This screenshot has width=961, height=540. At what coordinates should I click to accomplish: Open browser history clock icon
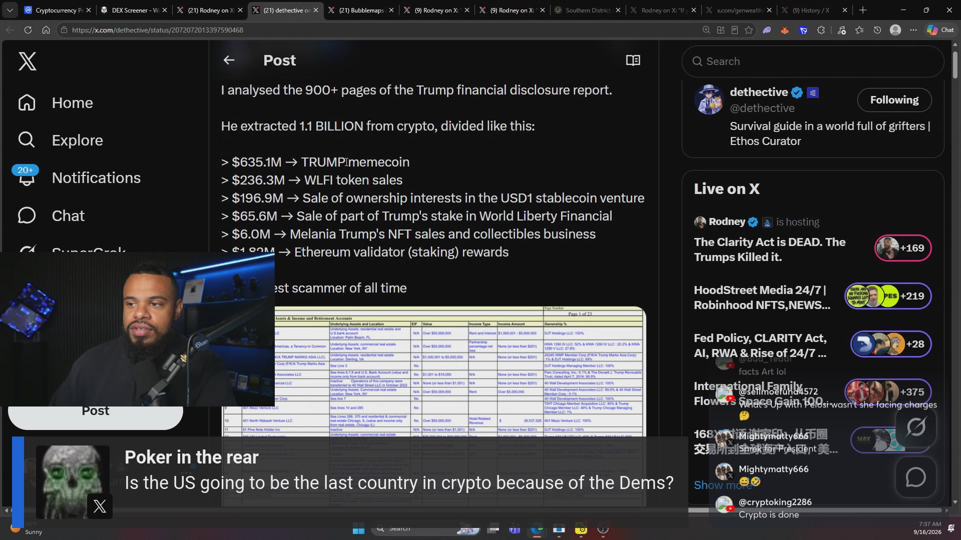point(877,30)
